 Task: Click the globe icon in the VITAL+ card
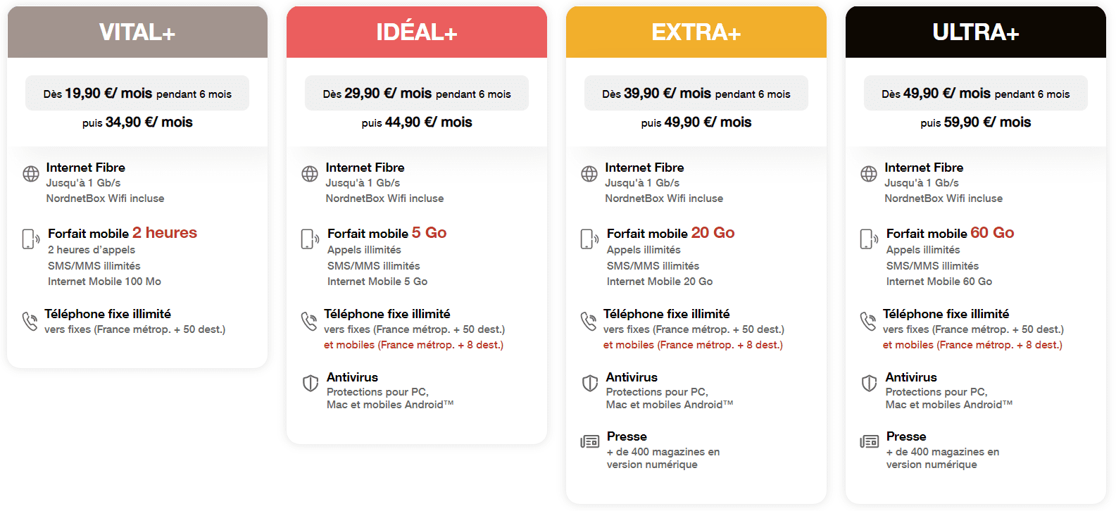31,174
